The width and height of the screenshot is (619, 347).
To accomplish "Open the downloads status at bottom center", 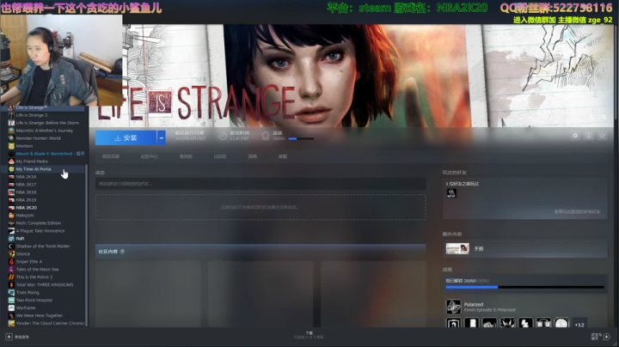I will coord(309,335).
